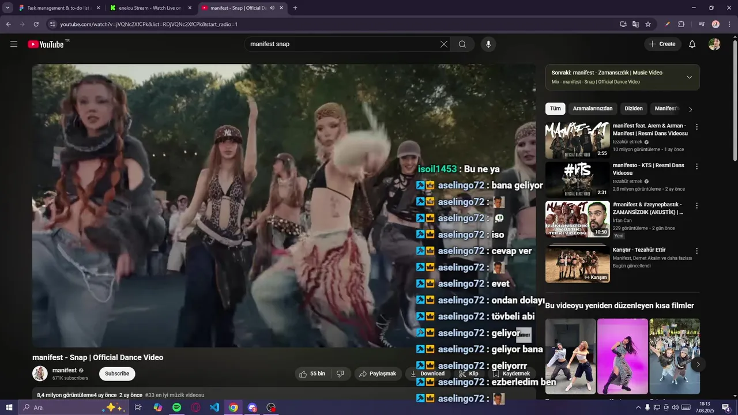Image resolution: width=738 pixels, height=415 pixels.
Task: Open Karışım mix thumbnail
Action: pyautogui.click(x=577, y=263)
